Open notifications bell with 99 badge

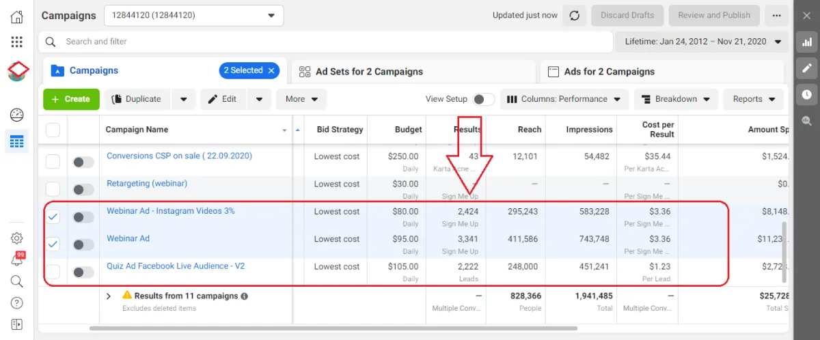(17, 259)
